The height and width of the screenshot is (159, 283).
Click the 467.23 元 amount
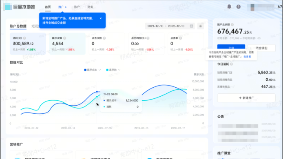click(x=268, y=86)
